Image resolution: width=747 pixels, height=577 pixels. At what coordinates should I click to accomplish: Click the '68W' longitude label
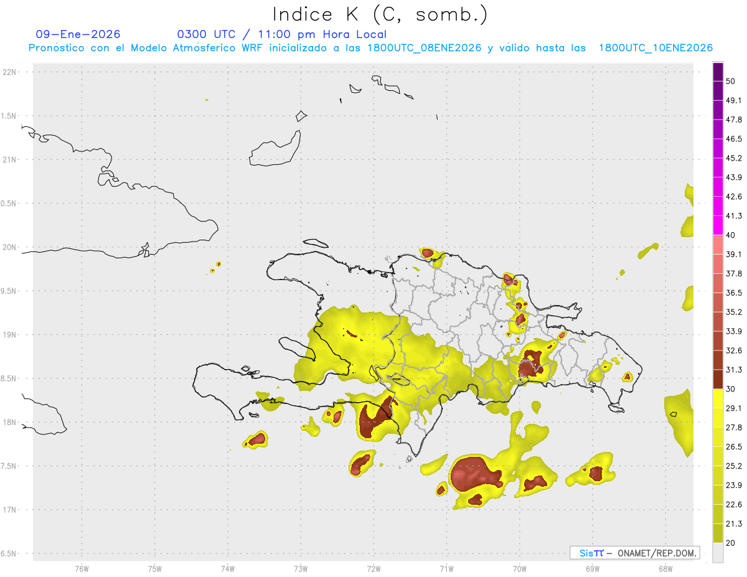point(665,568)
